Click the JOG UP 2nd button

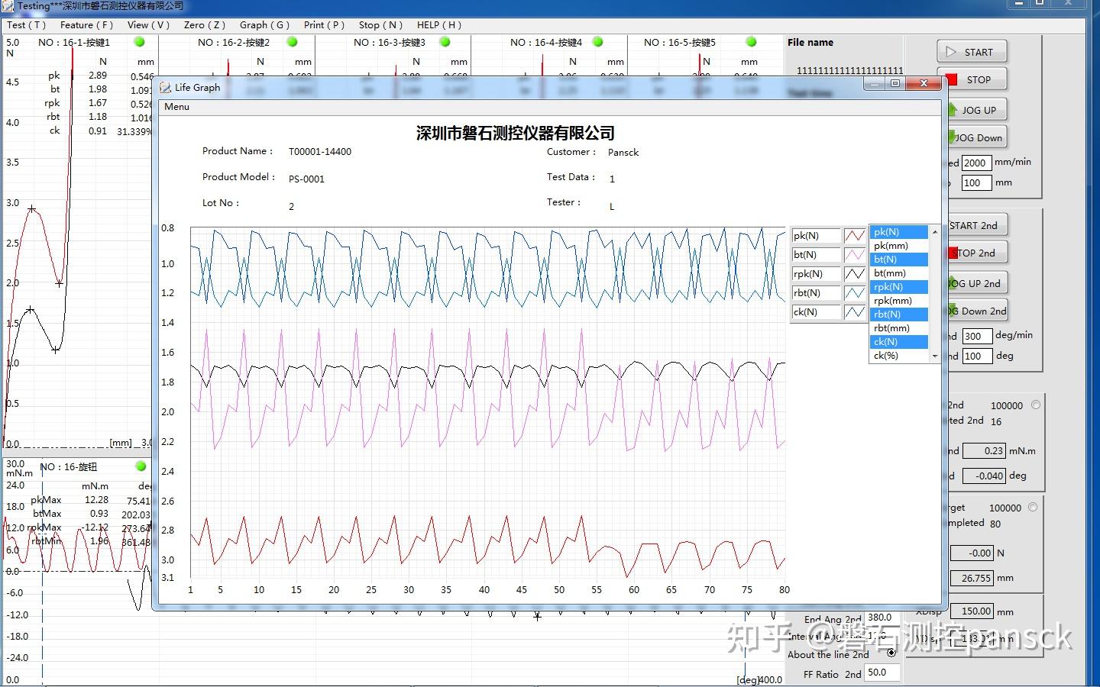(x=978, y=283)
